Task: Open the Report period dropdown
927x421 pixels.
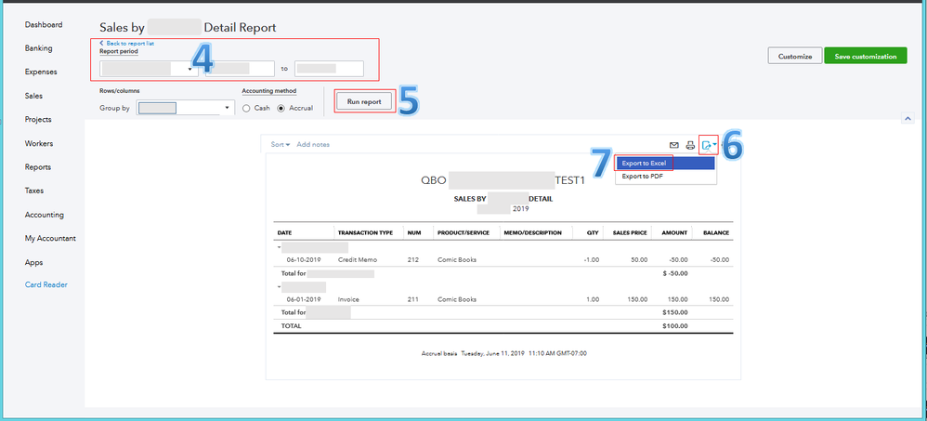Action: tap(150, 69)
